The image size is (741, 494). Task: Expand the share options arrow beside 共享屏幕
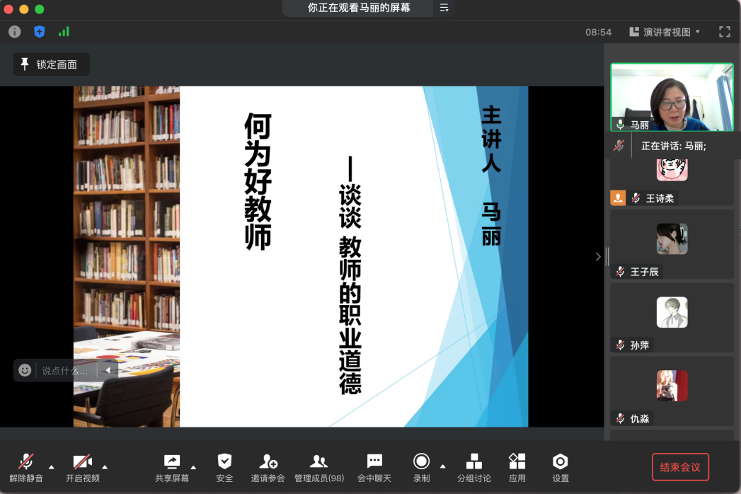pyautogui.click(x=193, y=466)
